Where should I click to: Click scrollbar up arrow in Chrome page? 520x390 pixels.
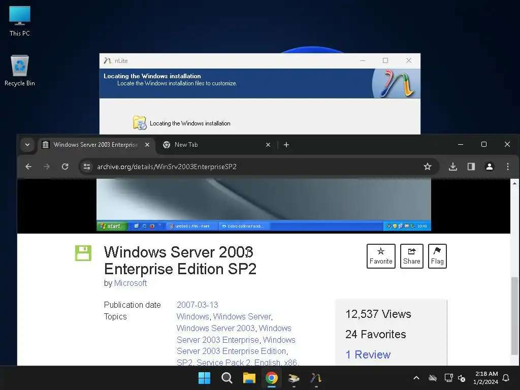[x=514, y=183]
